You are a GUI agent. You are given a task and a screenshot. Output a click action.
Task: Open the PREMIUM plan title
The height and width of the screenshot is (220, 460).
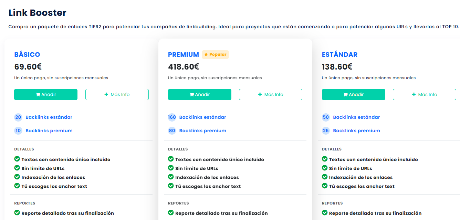184,54
